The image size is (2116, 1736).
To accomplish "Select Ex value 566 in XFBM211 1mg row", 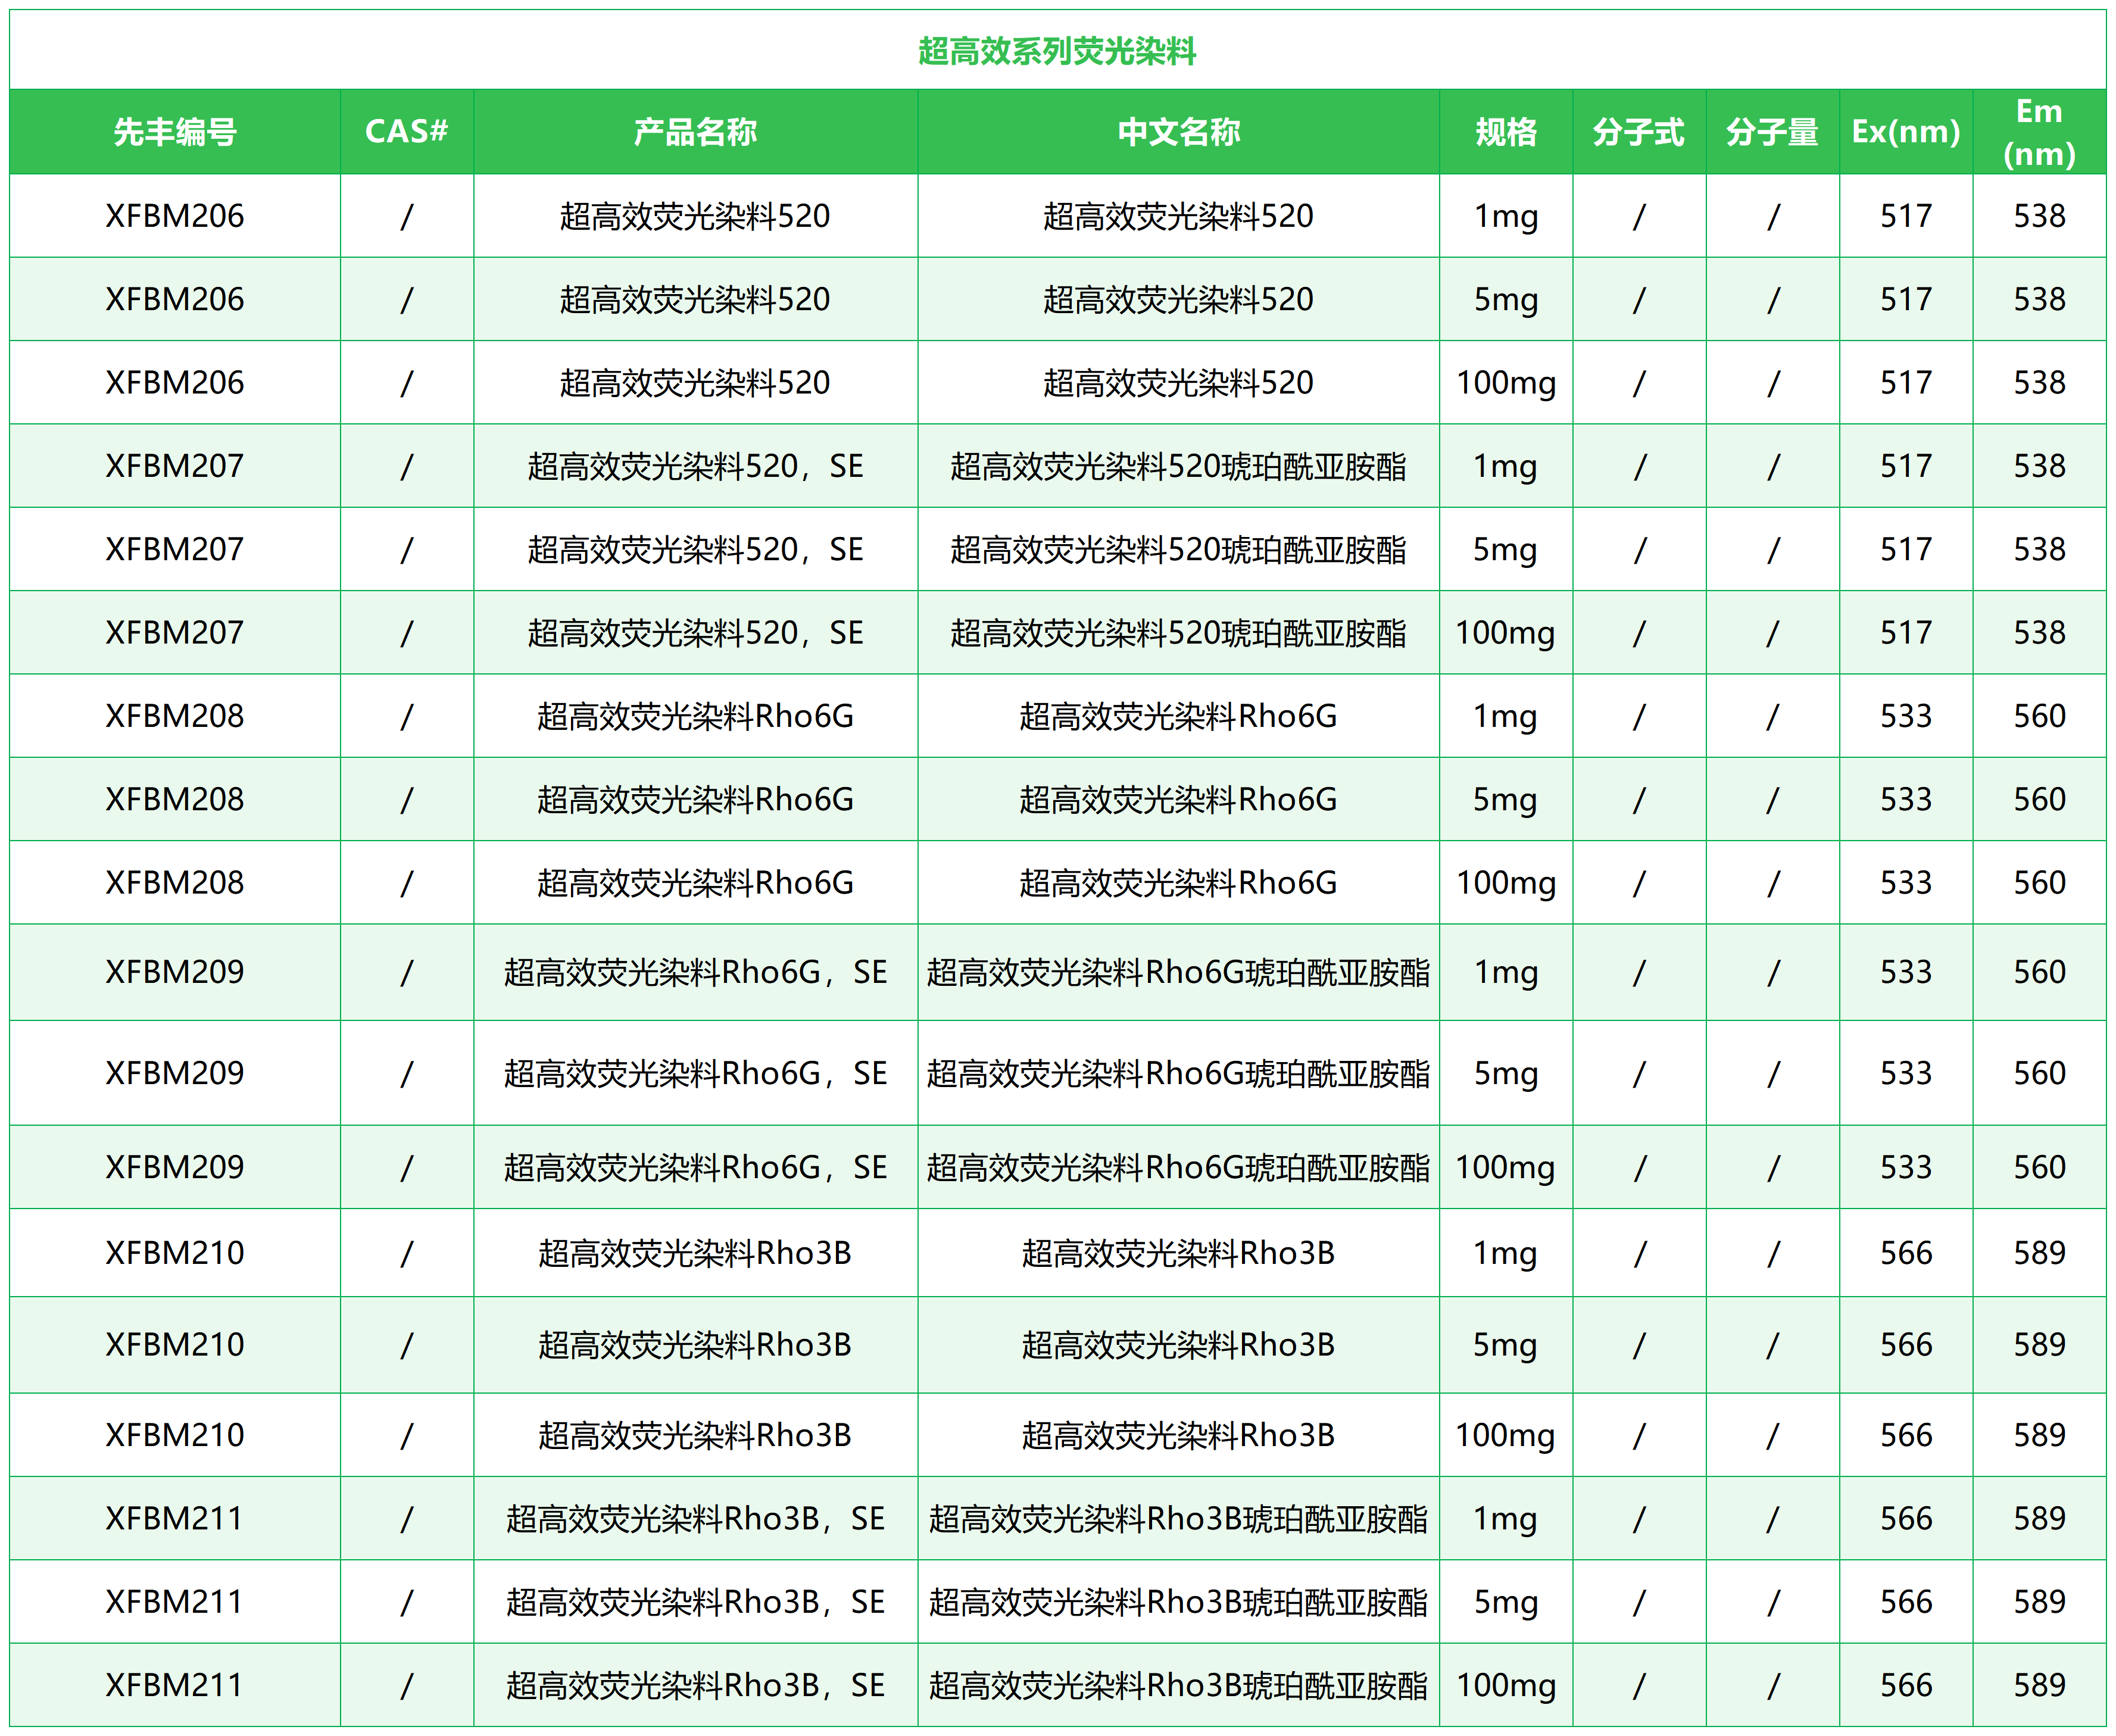I will point(1906,1519).
